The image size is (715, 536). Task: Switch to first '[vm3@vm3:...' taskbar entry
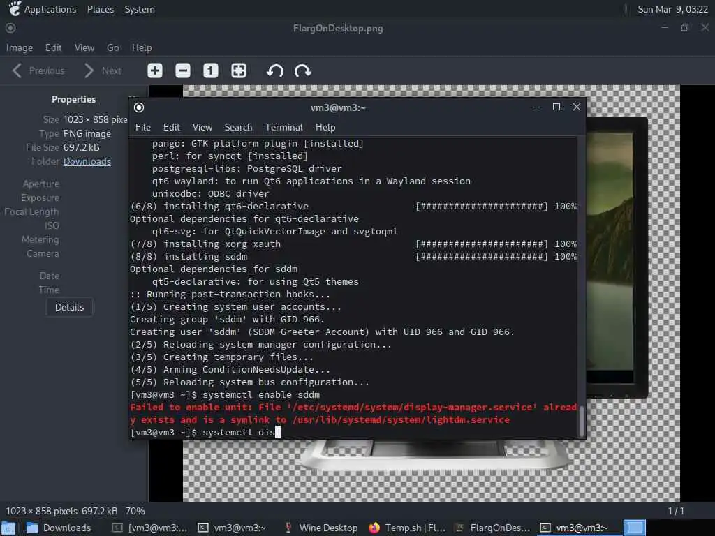[149, 528]
